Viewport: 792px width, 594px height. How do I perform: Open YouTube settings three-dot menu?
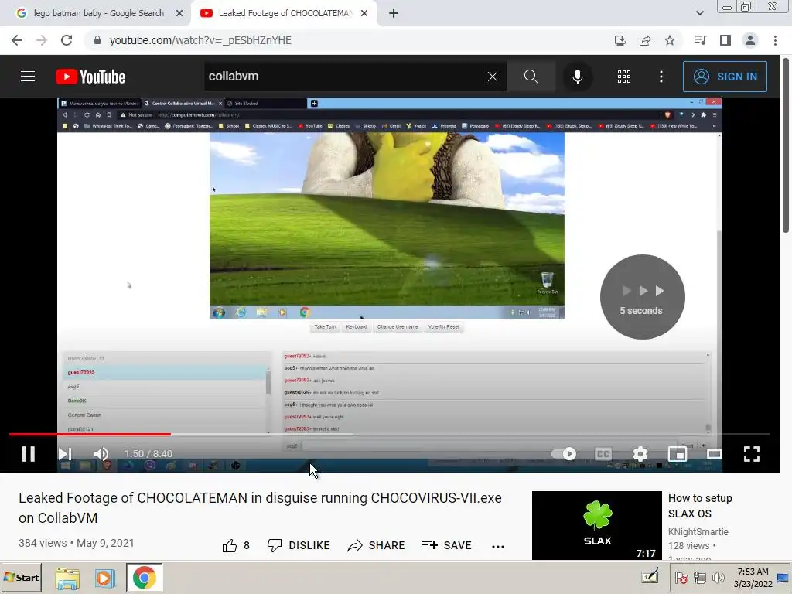point(661,77)
